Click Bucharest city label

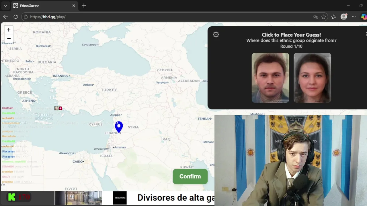[43, 46]
